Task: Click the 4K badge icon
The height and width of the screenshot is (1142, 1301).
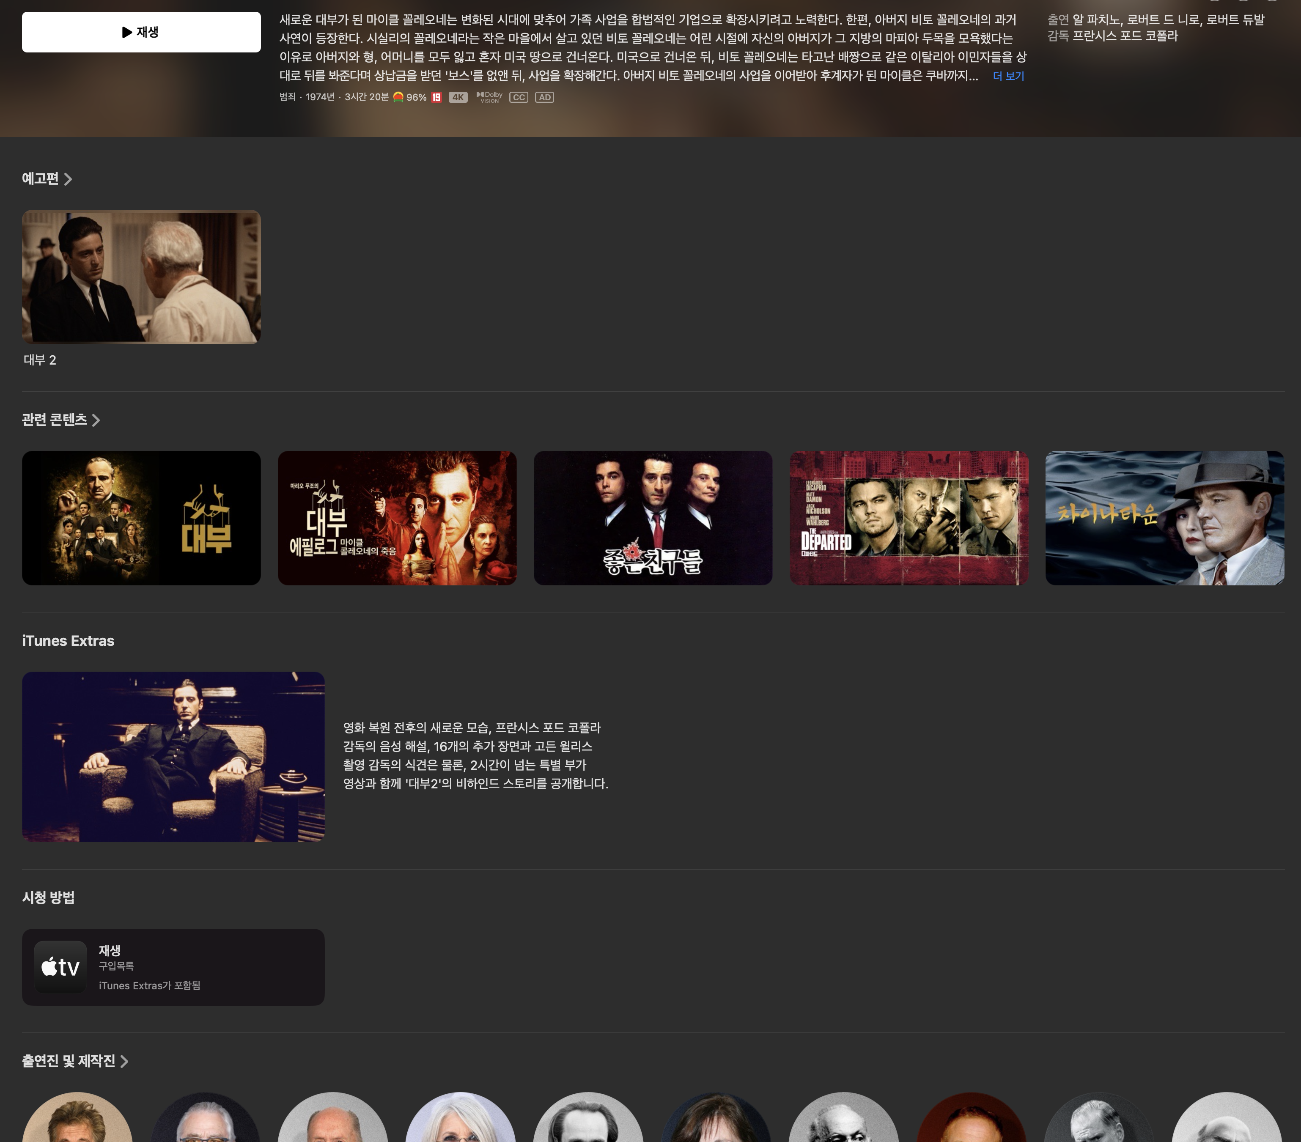Action: point(458,97)
